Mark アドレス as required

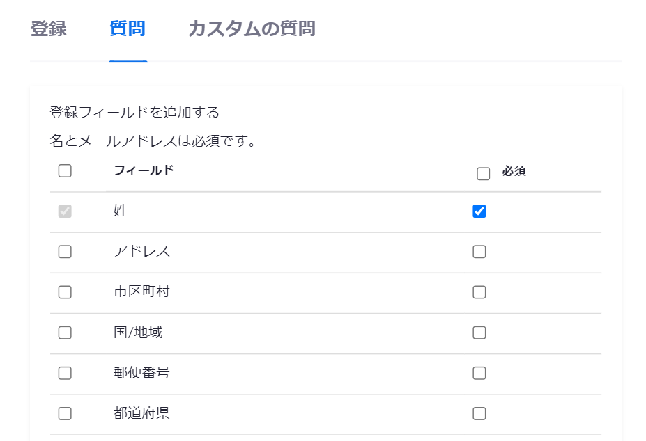pyautogui.click(x=479, y=252)
